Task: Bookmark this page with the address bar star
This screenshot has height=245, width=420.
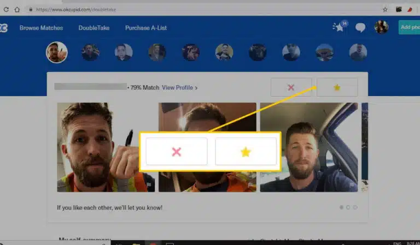Action: tap(385, 9)
